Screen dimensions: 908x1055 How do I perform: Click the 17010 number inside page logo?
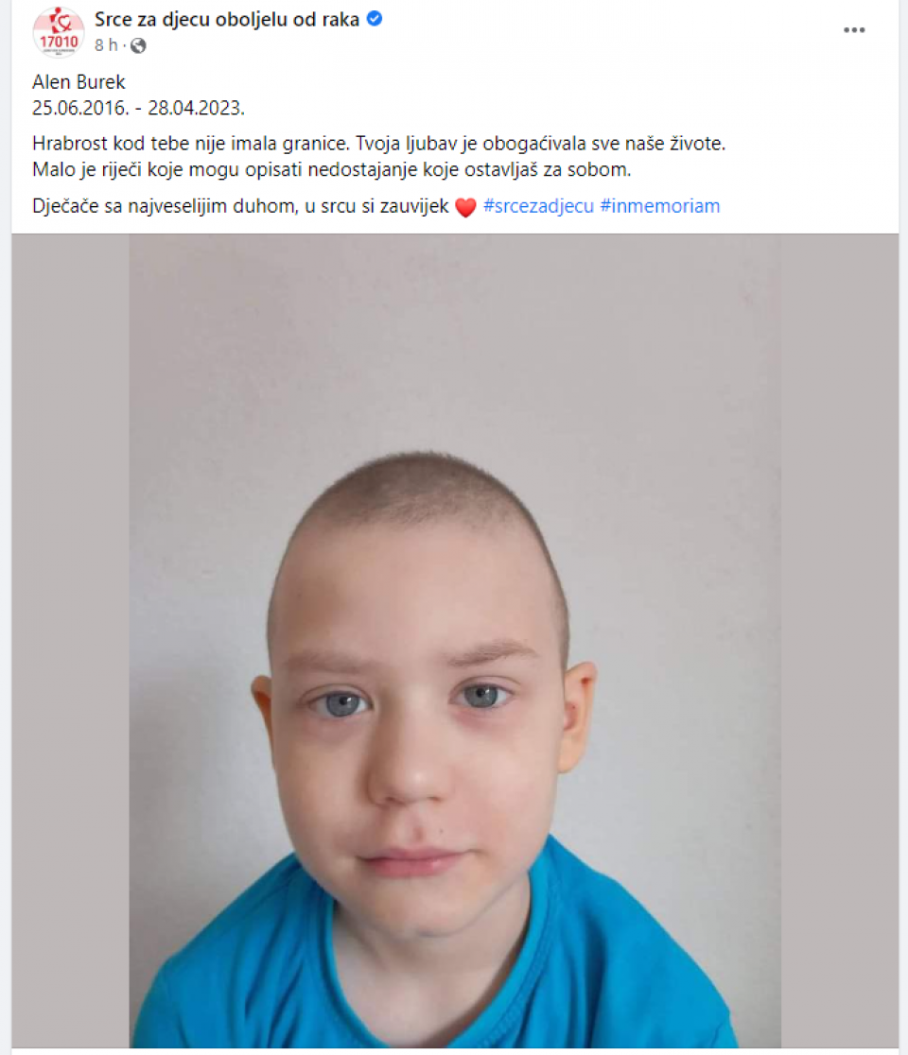coord(59,42)
